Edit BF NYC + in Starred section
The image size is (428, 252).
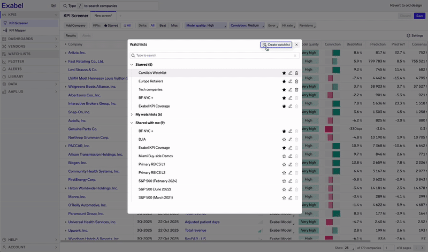click(x=290, y=98)
